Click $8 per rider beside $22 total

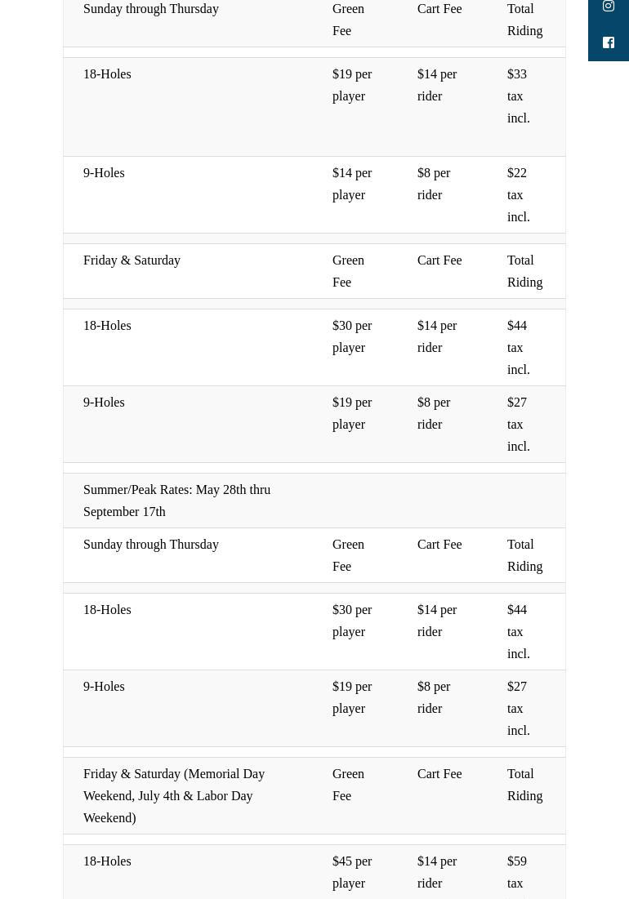(x=434, y=184)
